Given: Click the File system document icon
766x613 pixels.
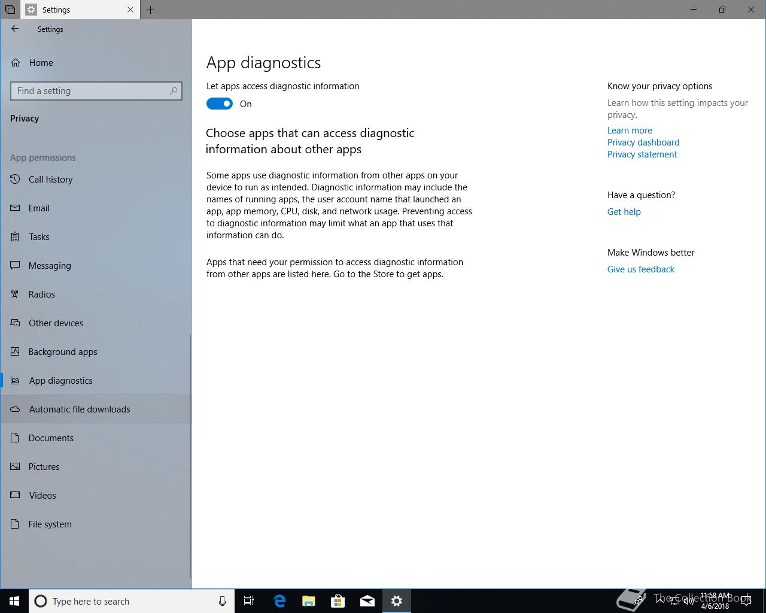Looking at the screenshot, I should pos(16,524).
